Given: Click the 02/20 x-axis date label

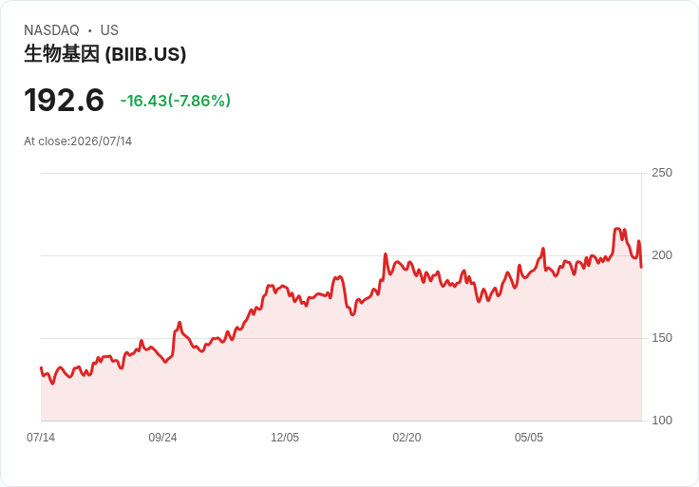Looking at the screenshot, I should [406, 437].
